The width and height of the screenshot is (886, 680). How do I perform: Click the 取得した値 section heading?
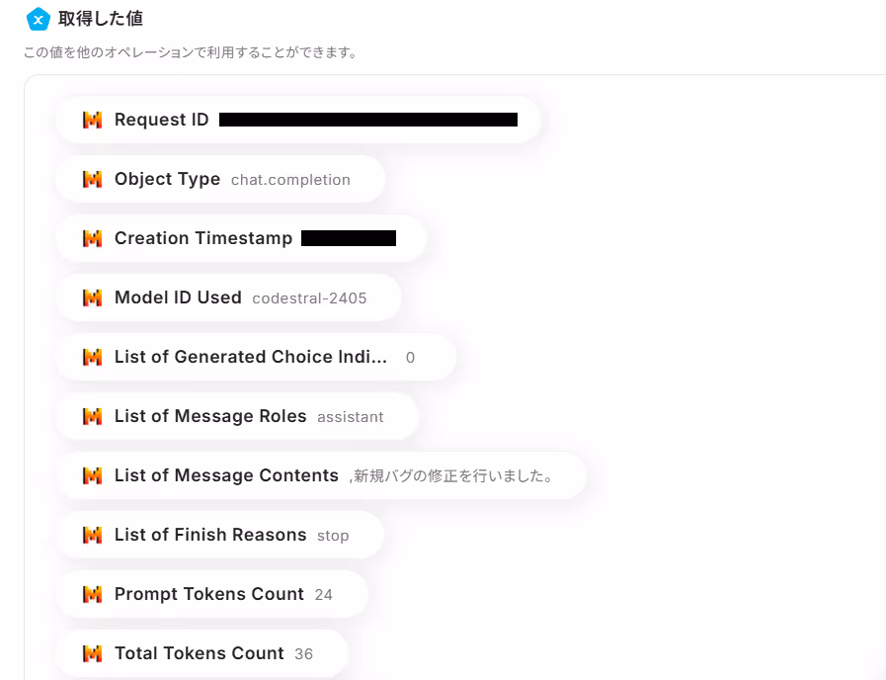point(101,19)
